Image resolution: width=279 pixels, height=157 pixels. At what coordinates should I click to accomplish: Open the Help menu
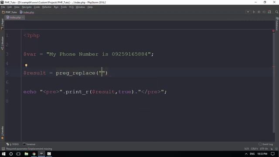click(90, 7)
